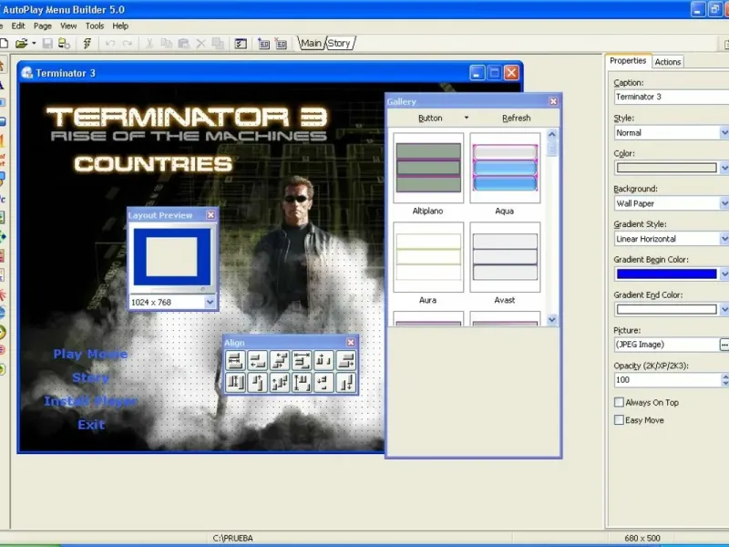Click the Caption field containing Terminator 3
The image size is (729, 547).
coord(672,97)
